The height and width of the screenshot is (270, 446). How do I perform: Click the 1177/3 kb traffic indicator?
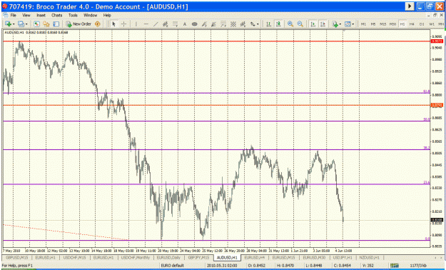[x=418, y=266]
